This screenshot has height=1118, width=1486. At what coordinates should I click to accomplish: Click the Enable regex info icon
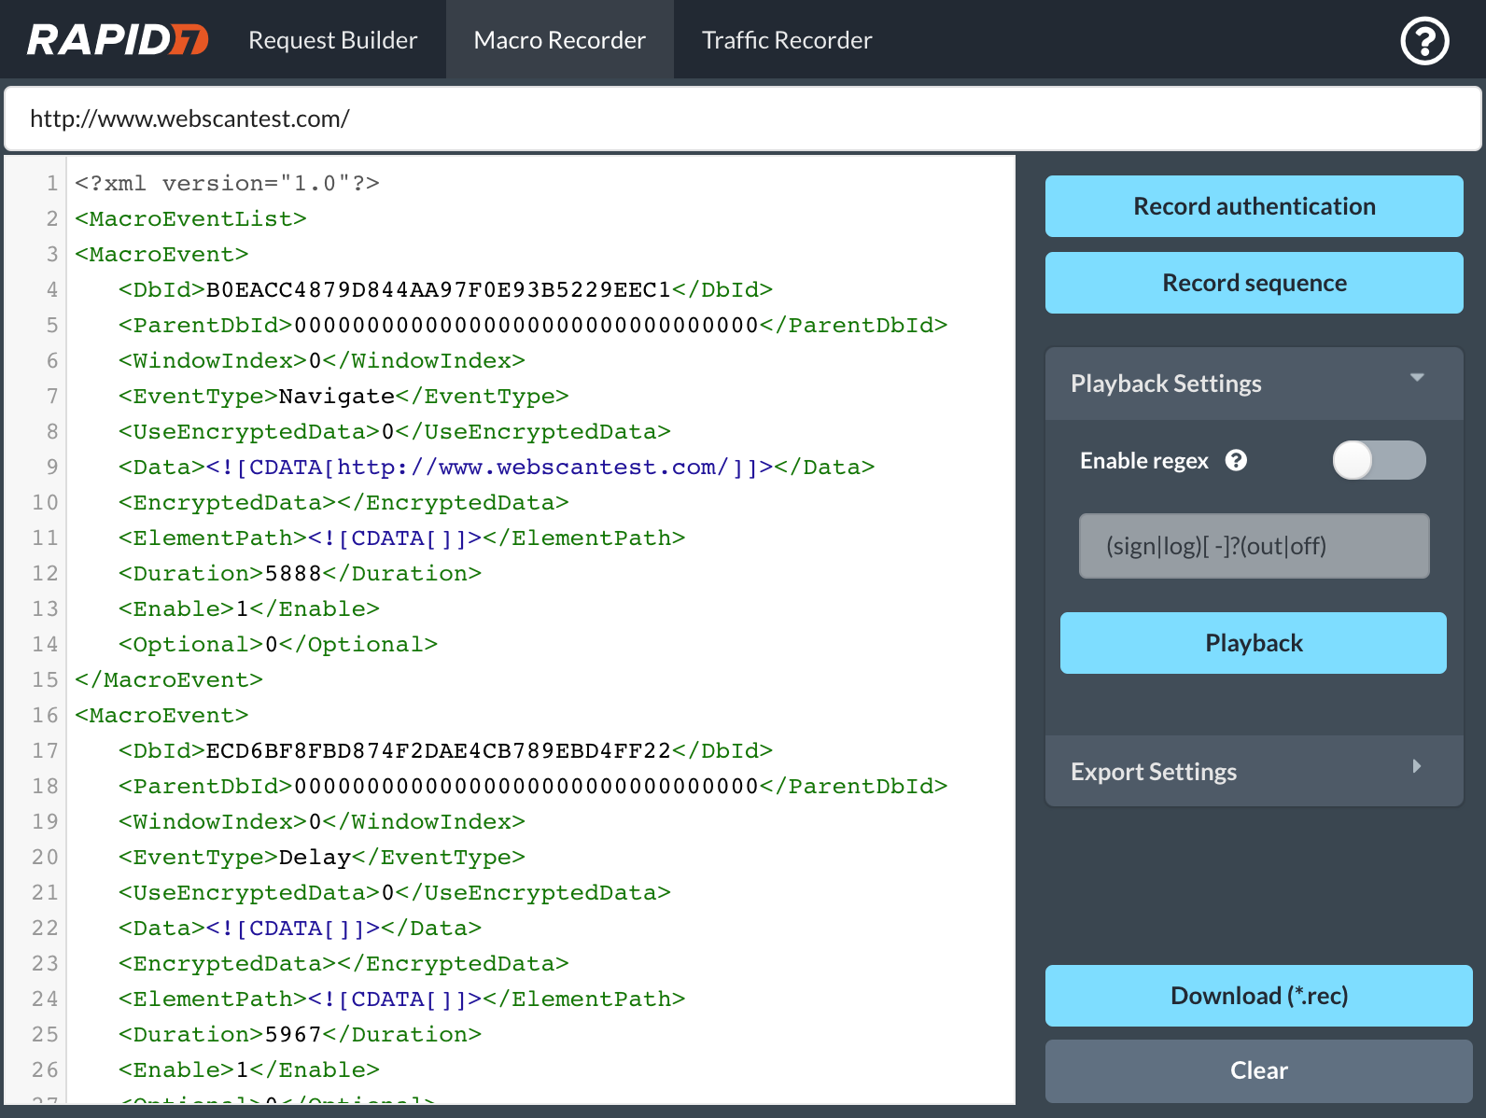pos(1236,460)
